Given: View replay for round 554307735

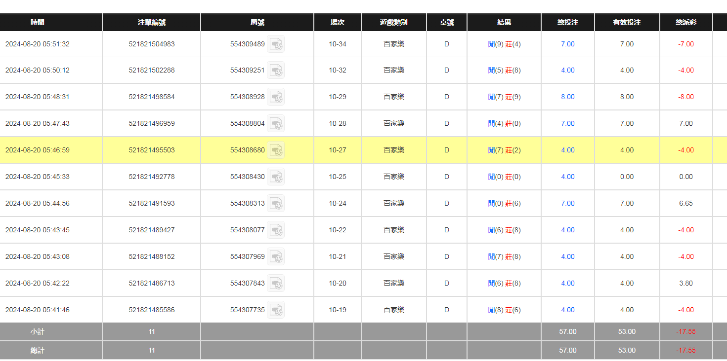Looking at the screenshot, I should tap(276, 310).
